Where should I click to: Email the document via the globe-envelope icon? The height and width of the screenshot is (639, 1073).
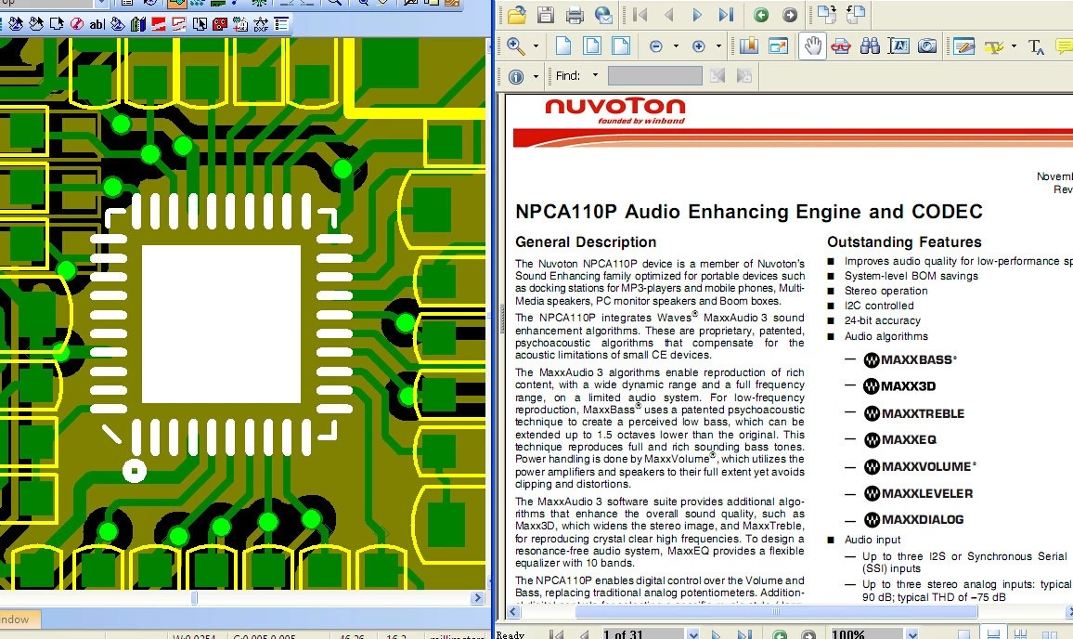603,14
